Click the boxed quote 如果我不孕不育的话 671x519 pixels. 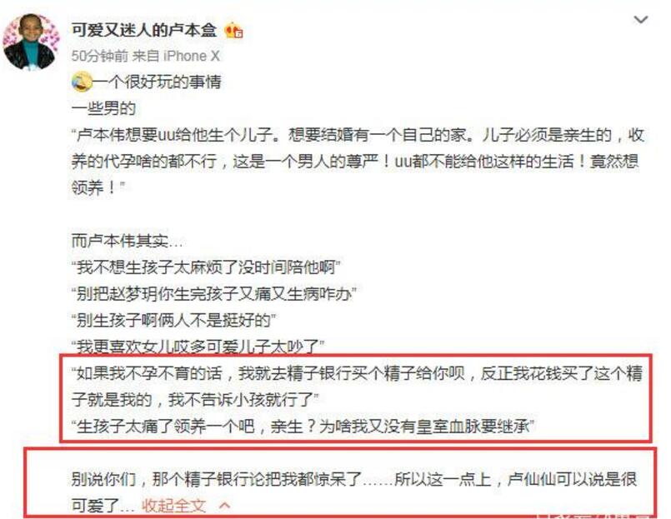click(357, 387)
